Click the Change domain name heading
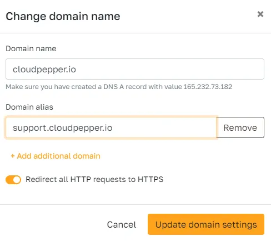The width and height of the screenshot is (271, 241). tap(63, 16)
